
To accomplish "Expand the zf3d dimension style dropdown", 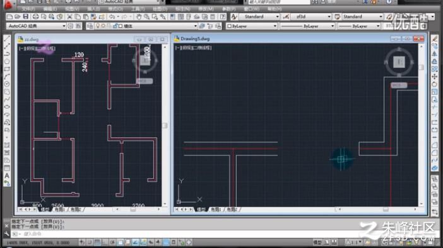I will [329, 16].
